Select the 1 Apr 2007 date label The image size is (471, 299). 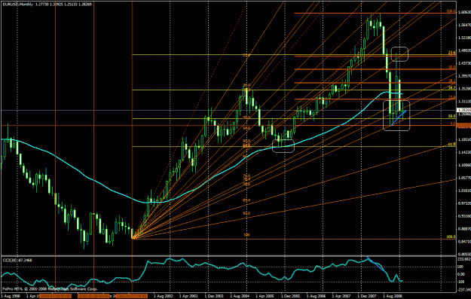coord(342,296)
